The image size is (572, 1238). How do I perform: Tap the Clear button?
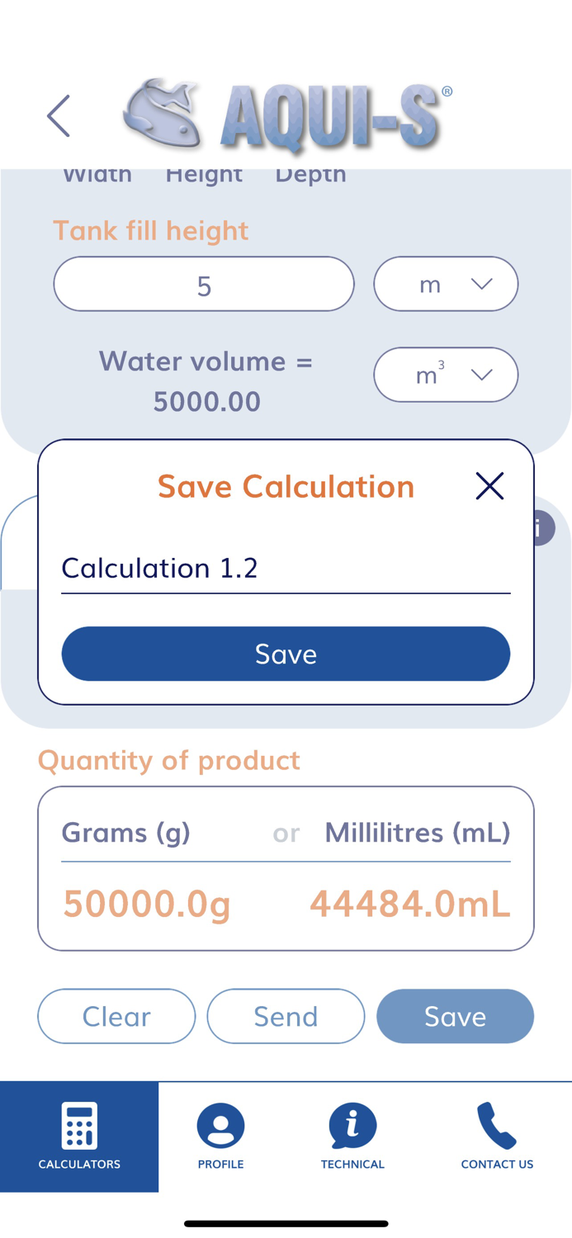(x=116, y=1016)
